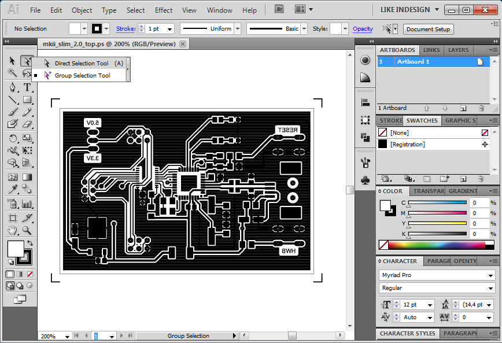Select the Rotate tool

[12, 138]
